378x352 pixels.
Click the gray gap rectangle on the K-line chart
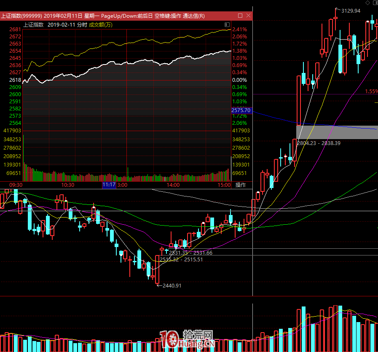tap(337, 132)
